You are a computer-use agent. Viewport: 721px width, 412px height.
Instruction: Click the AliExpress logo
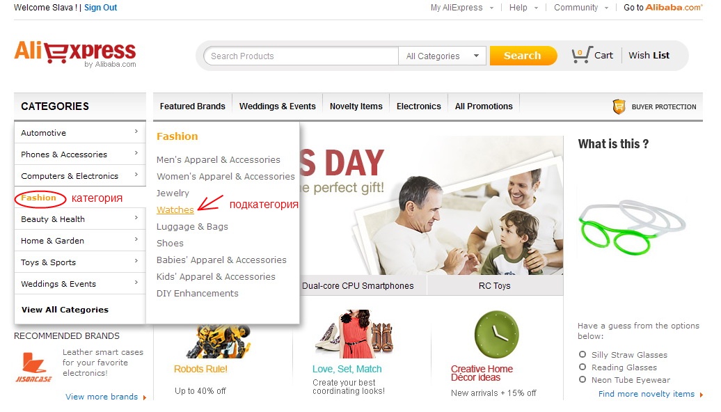coord(75,54)
